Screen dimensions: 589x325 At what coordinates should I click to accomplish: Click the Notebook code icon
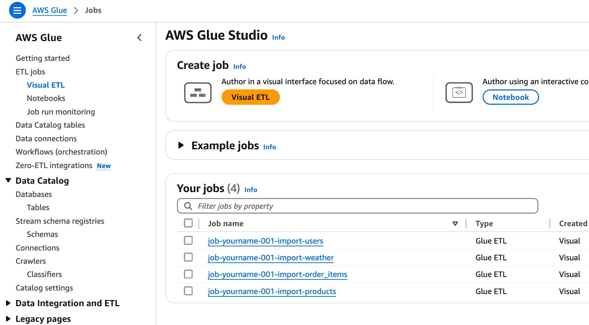(459, 93)
